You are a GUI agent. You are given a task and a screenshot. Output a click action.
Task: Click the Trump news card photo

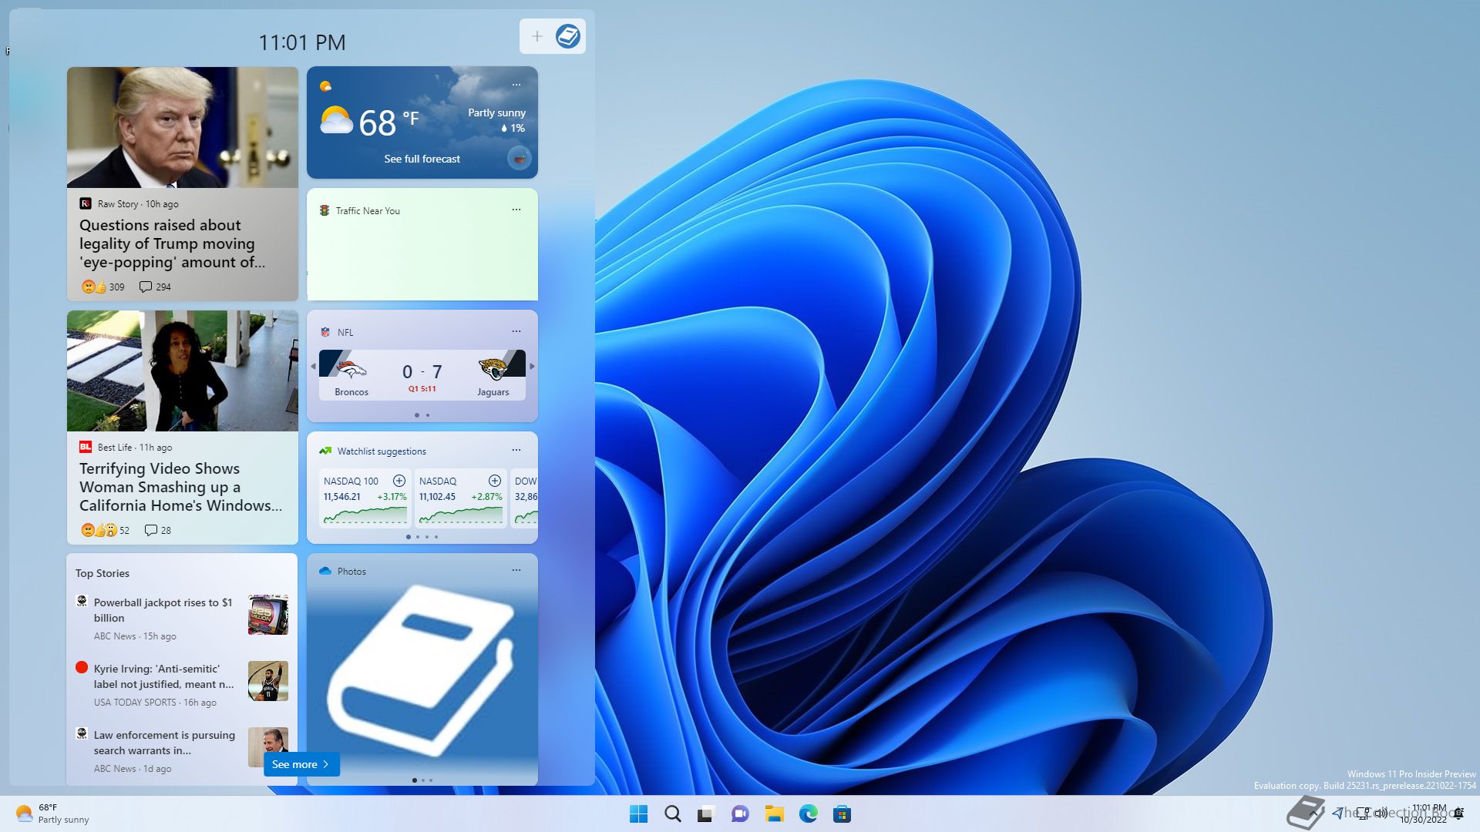click(183, 127)
